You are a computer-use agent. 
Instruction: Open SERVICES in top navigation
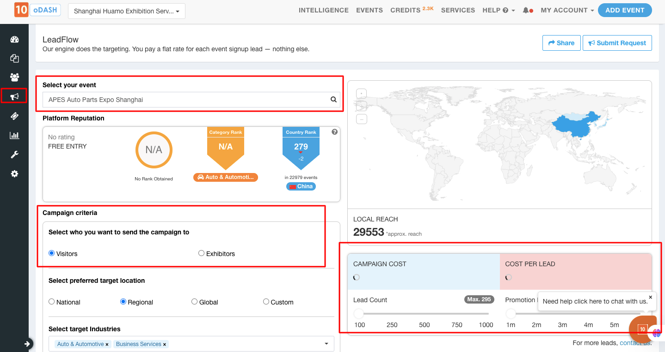[x=458, y=10]
